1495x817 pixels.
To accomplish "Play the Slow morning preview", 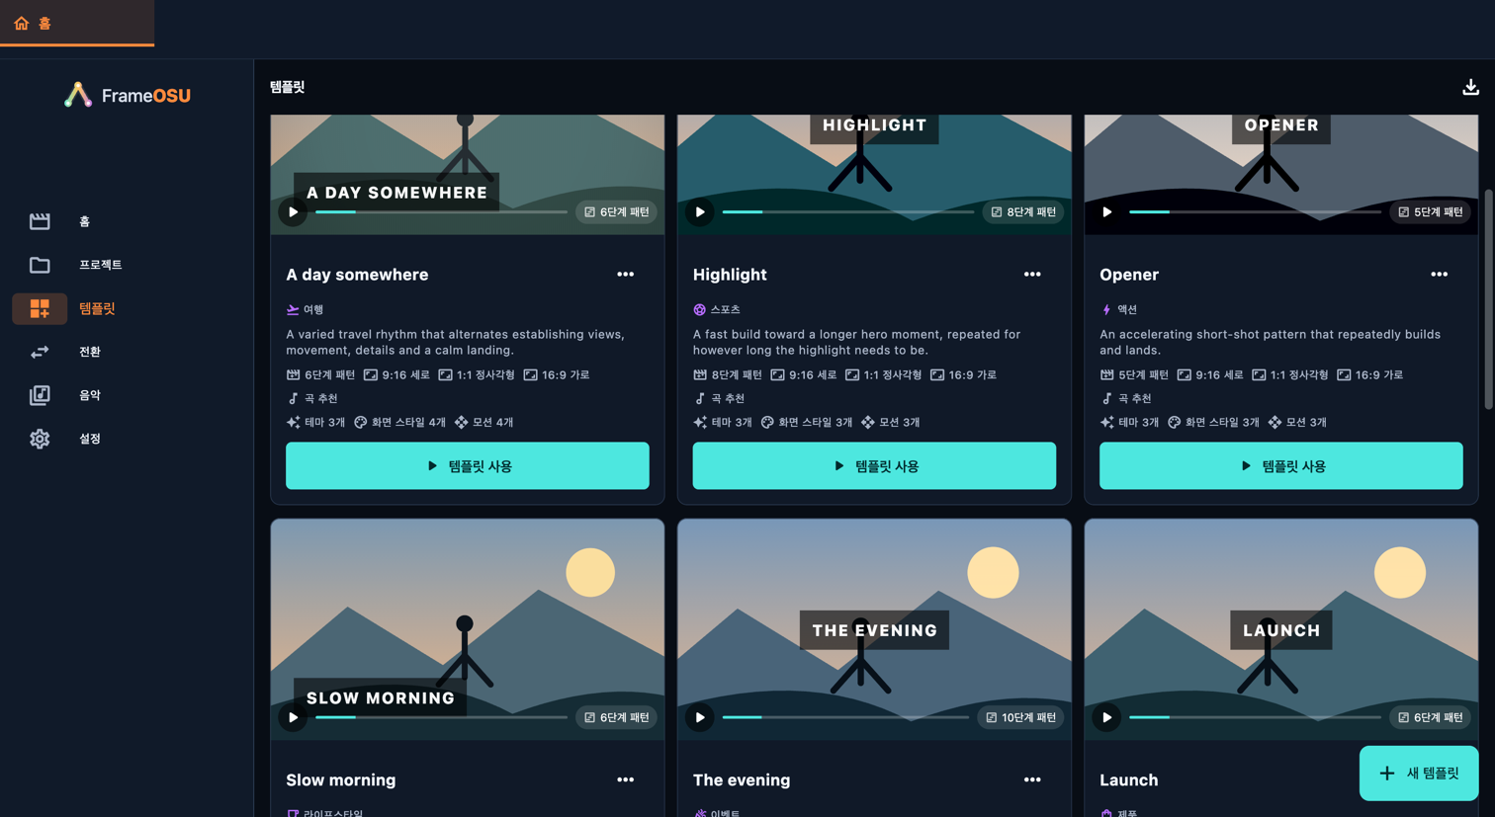I will pyautogui.click(x=293, y=717).
